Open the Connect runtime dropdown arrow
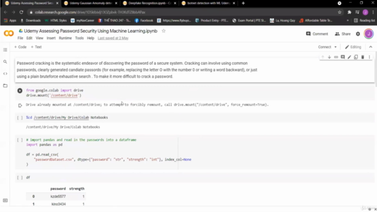 pos(335,47)
